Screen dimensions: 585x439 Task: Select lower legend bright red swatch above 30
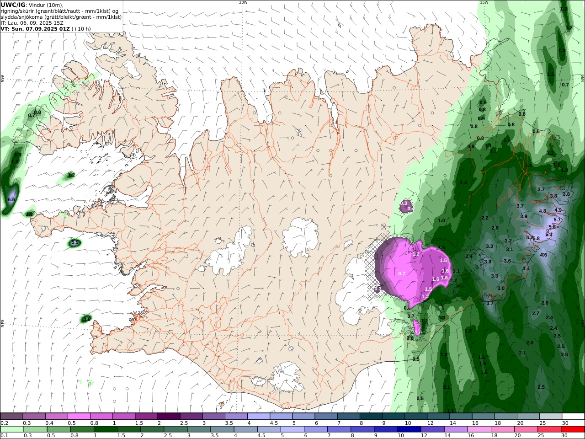[573, 429]
